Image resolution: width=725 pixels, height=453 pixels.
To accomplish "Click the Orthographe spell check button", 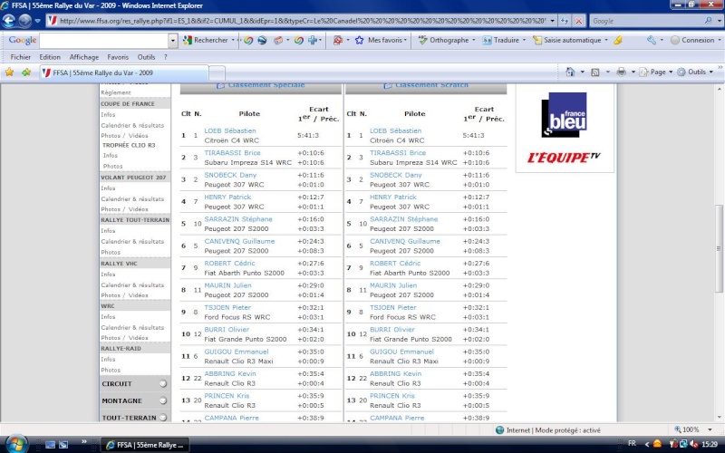I will (443, 40).
